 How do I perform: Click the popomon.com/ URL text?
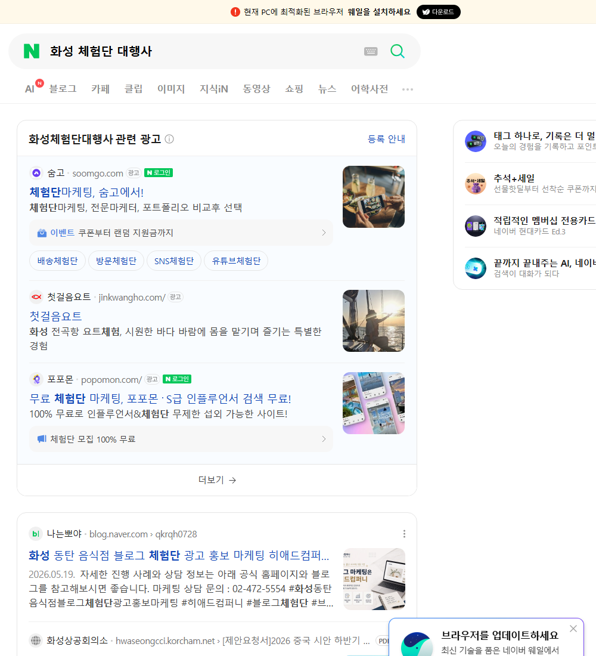[111, 379]
